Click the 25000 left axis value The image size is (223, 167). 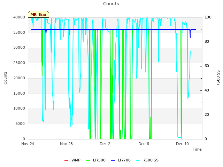click(19, 63)
